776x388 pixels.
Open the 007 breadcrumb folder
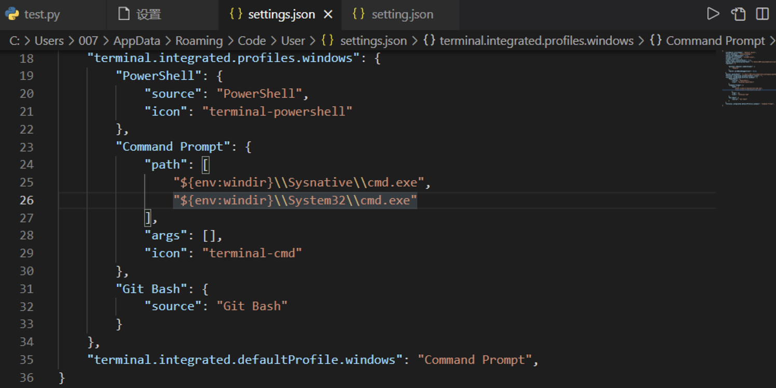[x=88, y=40]
